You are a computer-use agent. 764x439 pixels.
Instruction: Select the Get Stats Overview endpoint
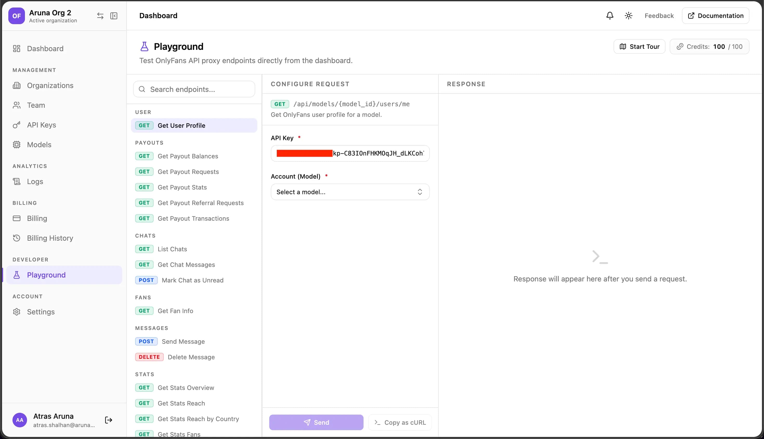194,388
